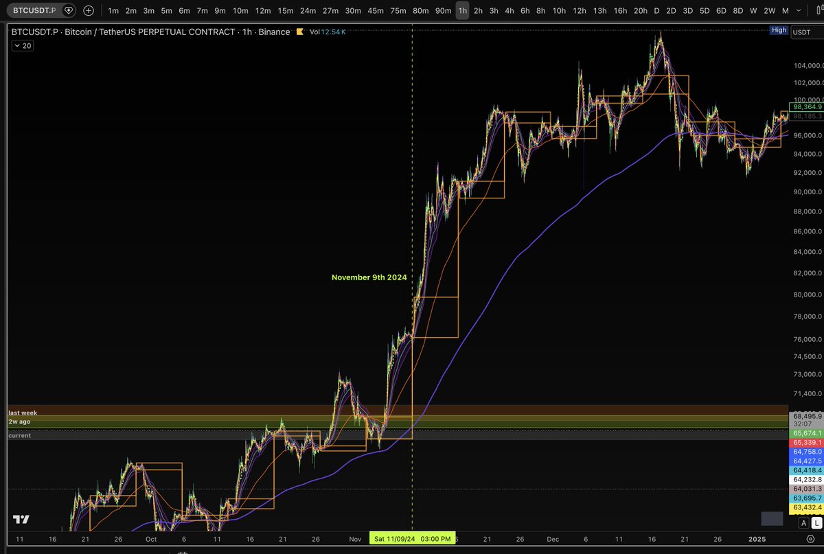Image resolution: width=824 pixels, height=554 pixels.
Task: Switch the chart to 16h
Action: [620, 11]
